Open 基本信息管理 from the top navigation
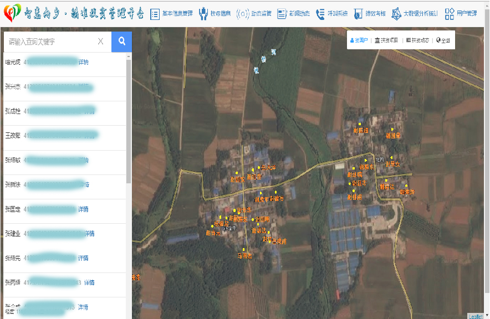 click(x=172, y=13)
